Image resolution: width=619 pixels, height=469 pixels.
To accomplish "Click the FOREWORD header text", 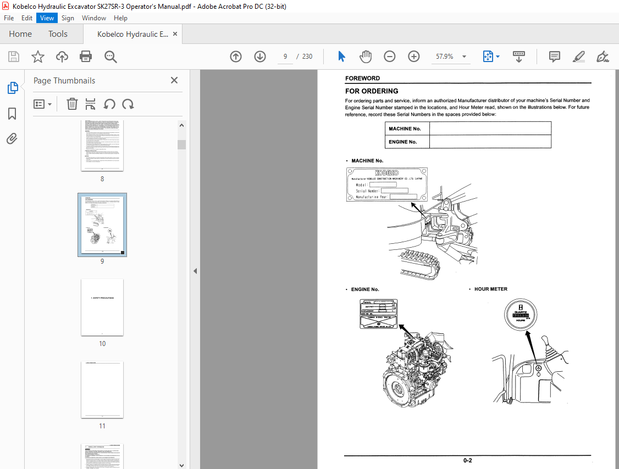I will pyautogui.click(x=362, y=79).
